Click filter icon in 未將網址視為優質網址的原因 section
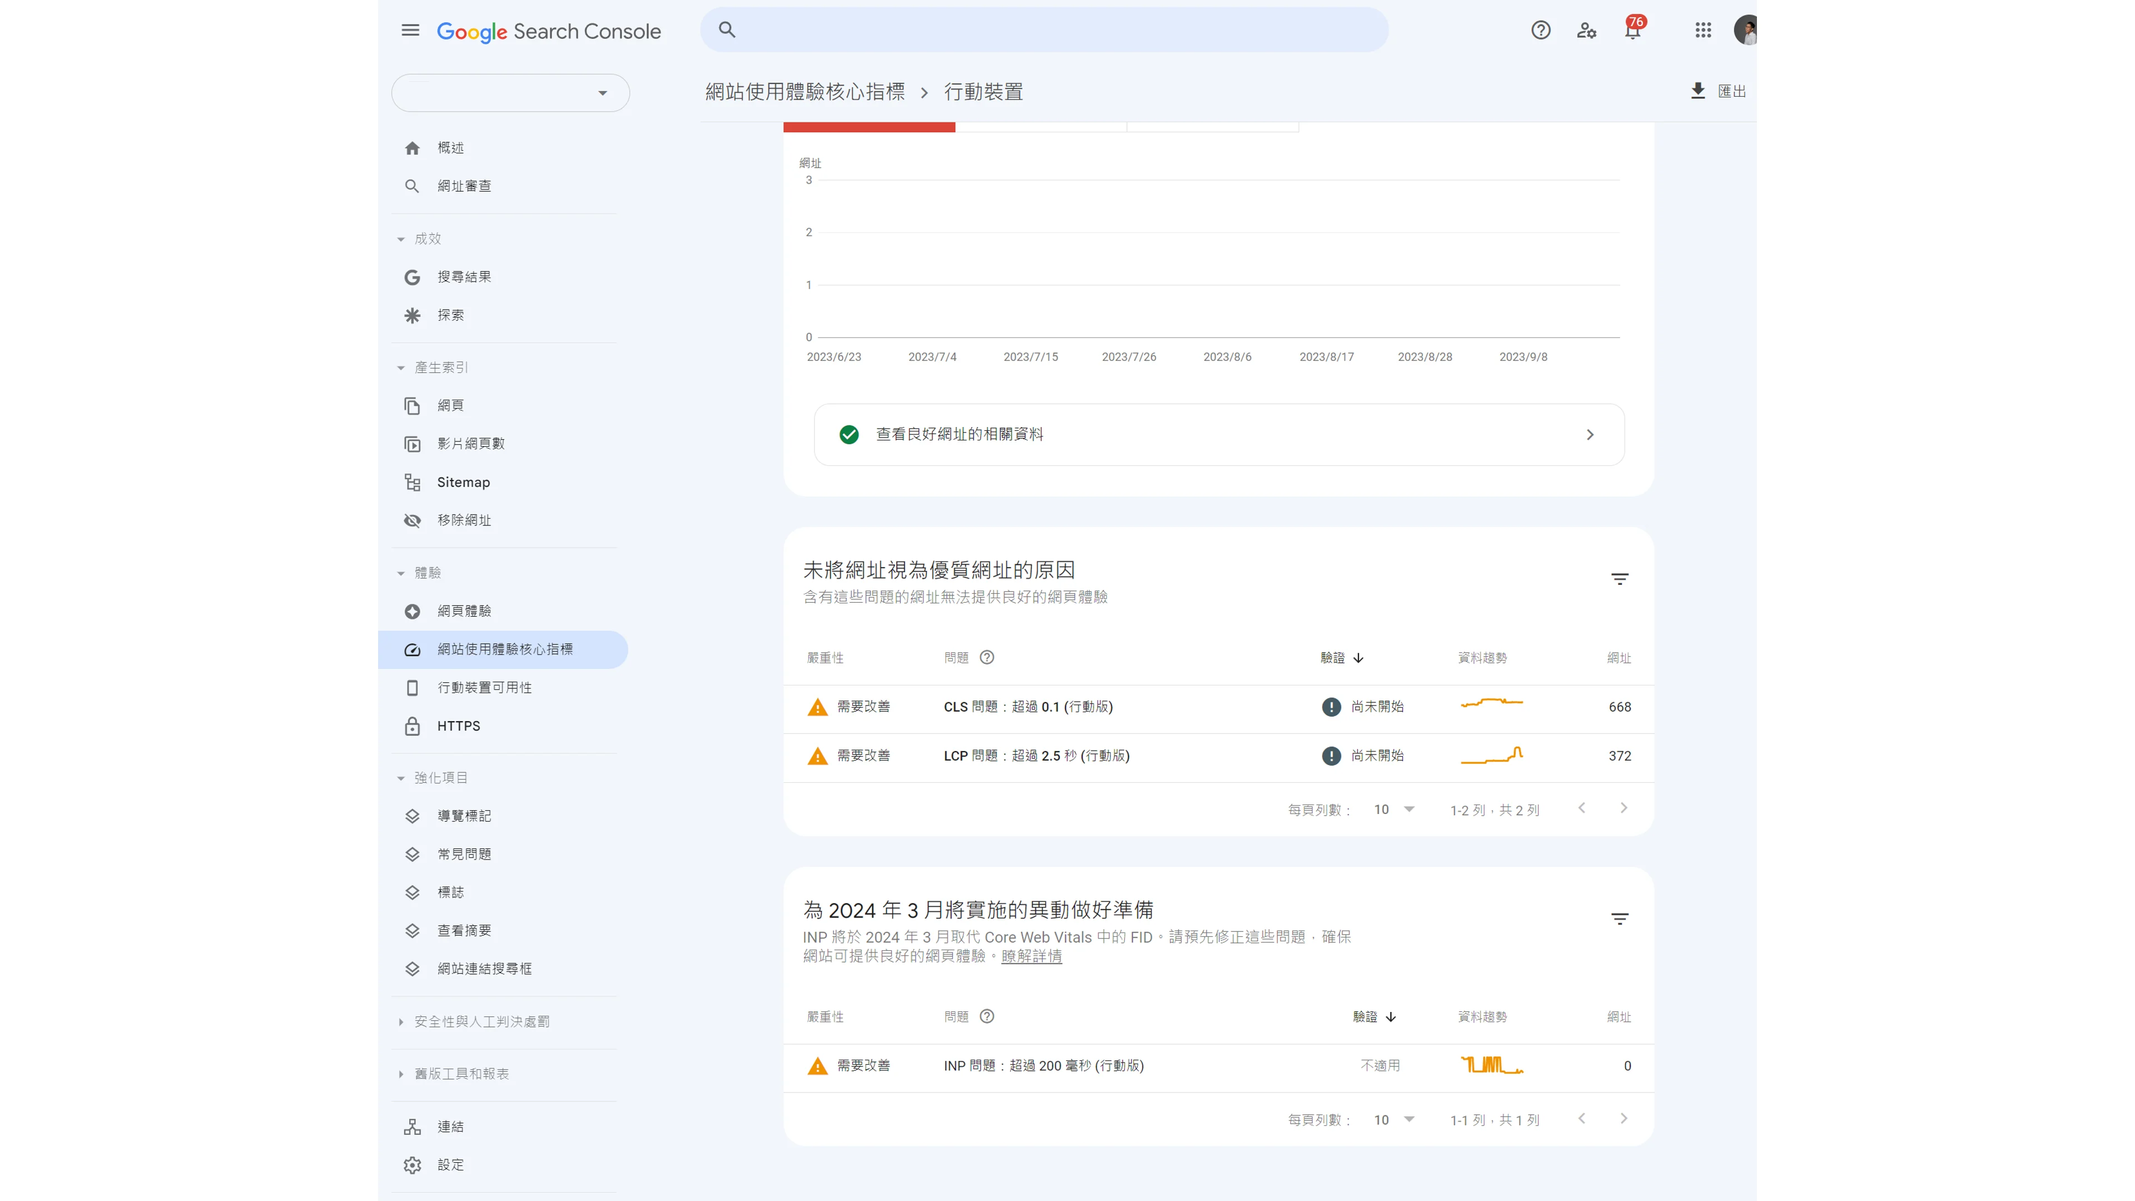 tap(1620, 578)
